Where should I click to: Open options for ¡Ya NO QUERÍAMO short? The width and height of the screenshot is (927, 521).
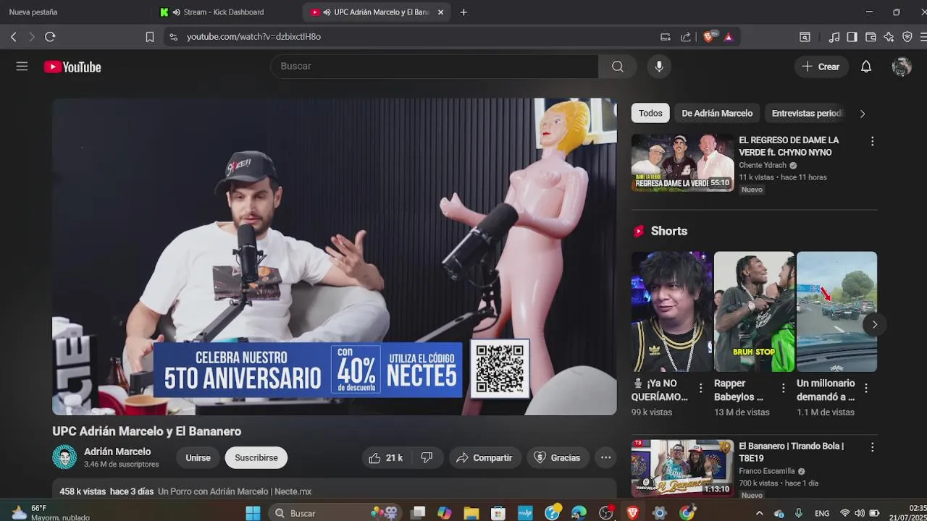click(x=700, y=389)
